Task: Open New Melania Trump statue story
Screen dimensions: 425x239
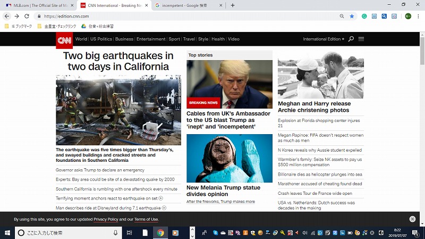Action: (x=223, y=191)
